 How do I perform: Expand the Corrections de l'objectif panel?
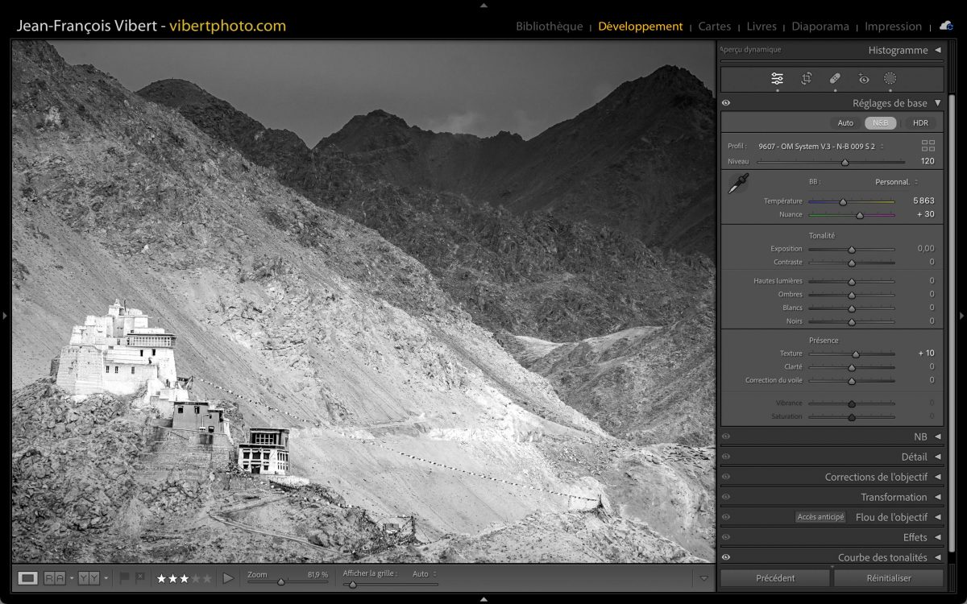pyautogui.click(x=875, y=477)
